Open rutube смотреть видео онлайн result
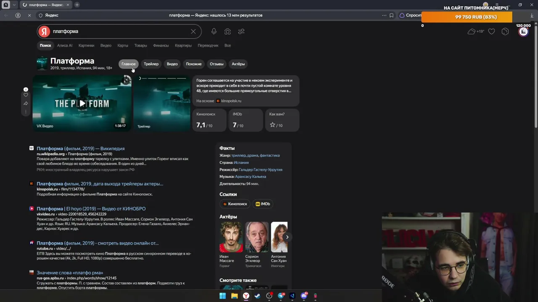 [x=98, y=243]
